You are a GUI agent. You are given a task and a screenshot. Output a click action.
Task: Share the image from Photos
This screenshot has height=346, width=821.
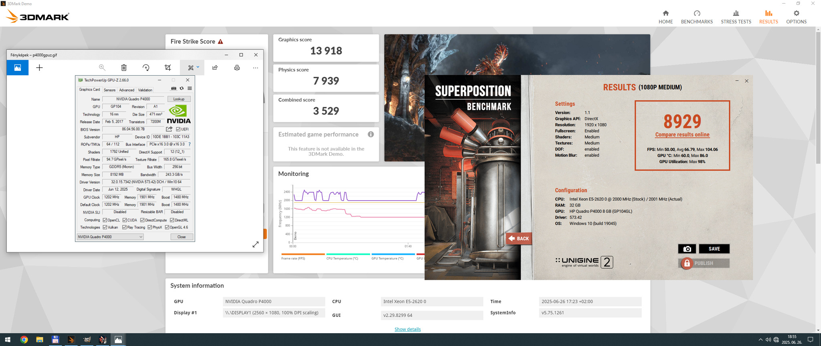click(215, 68)
